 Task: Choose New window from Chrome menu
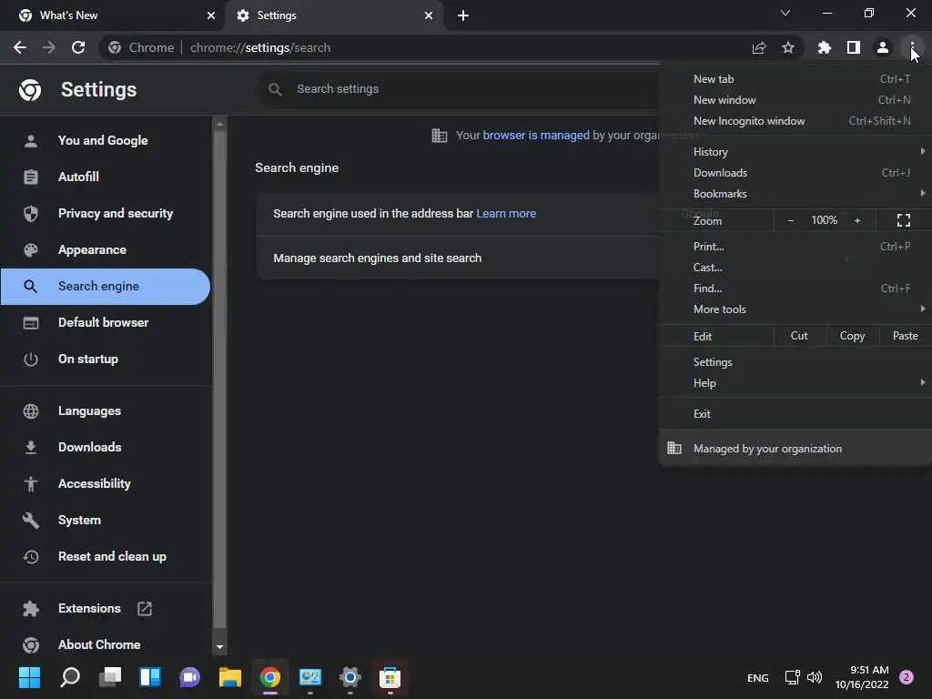point(795,100)
